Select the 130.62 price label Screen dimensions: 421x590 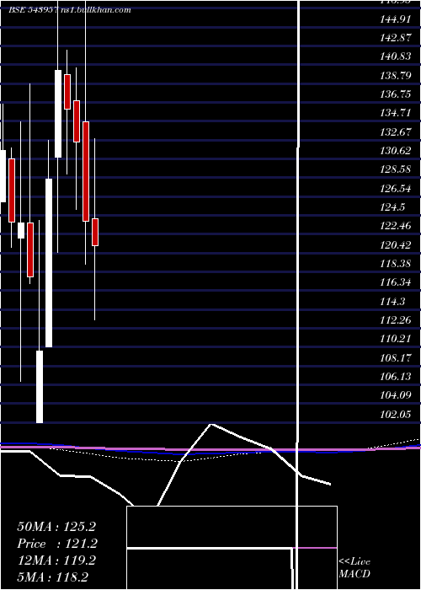(396, 151)
